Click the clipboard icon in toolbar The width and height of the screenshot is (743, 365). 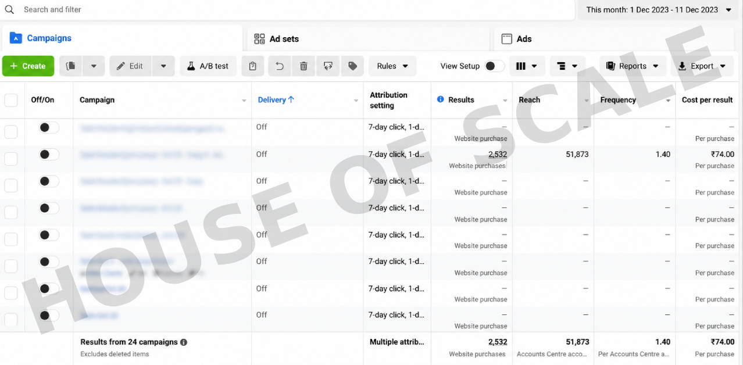[x=252, y=66]
